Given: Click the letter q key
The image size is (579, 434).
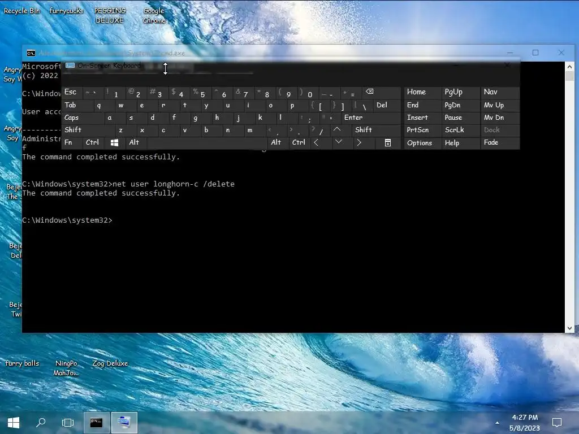Looking at the screenshot, I should 103,105.
